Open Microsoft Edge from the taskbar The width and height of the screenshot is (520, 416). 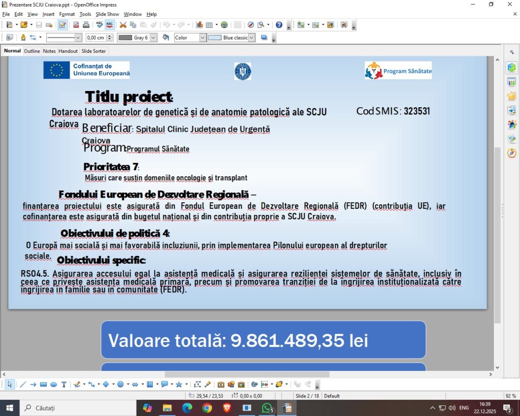point(187,408)
